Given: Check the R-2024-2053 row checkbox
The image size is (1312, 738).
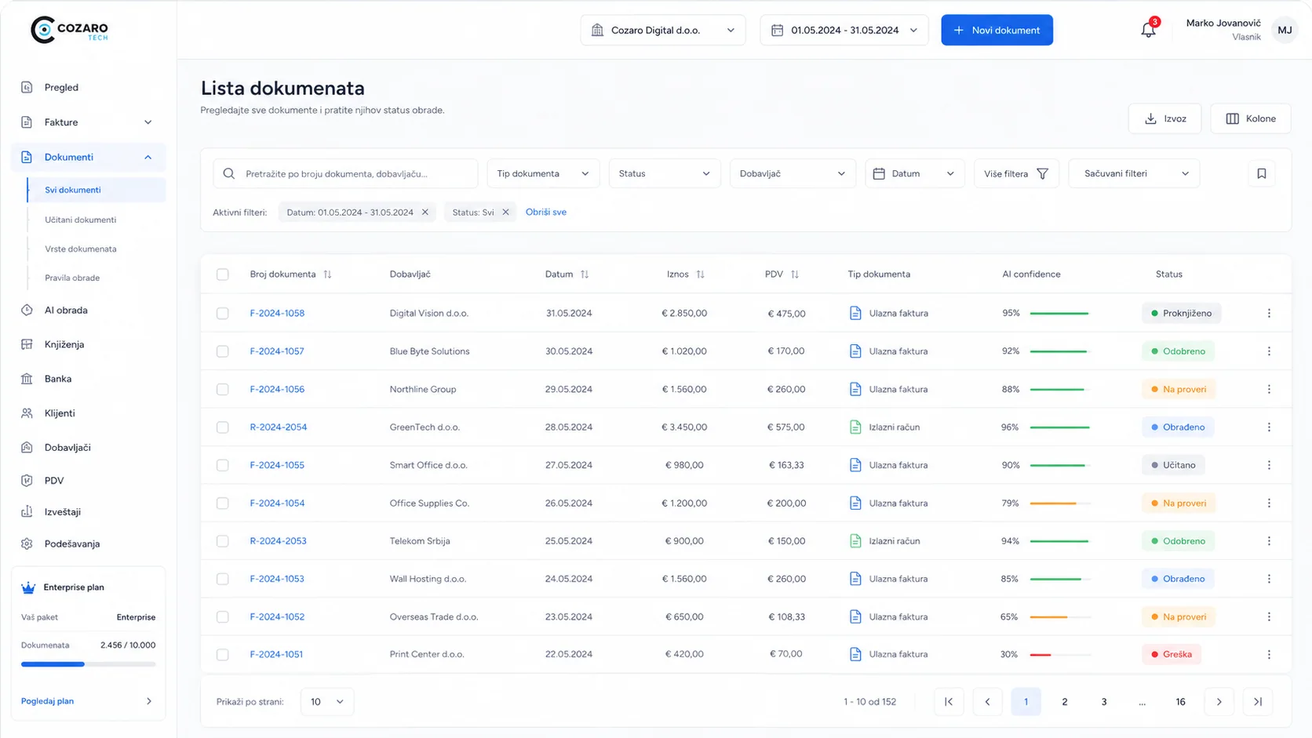Looking at the screenshot, I should 223,541.
